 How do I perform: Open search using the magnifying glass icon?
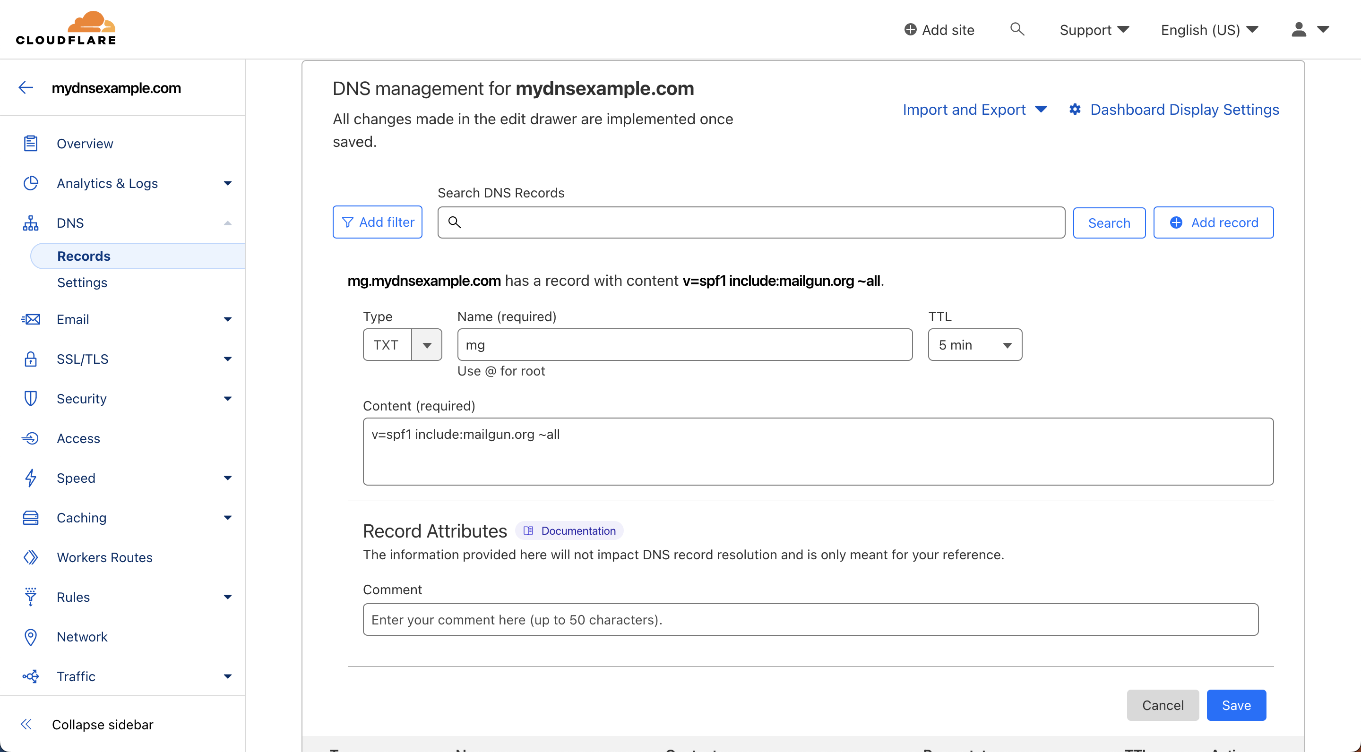pyautogui.click(x=1017, y=30)
